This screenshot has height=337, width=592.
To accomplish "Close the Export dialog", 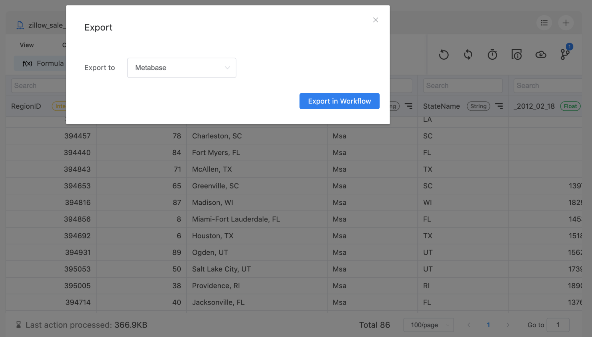I will (375, 20).
